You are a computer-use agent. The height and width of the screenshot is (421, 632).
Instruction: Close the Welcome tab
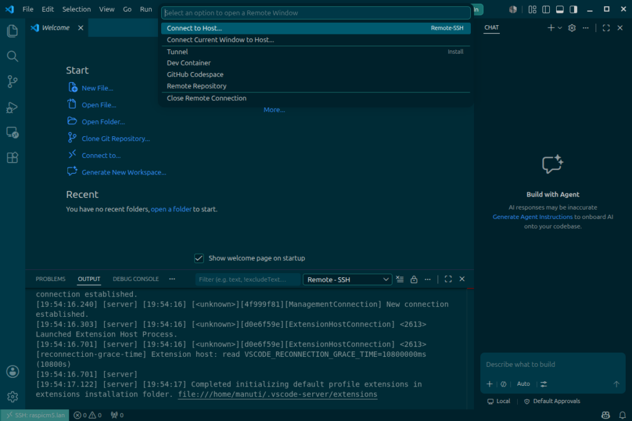(x=81, y=28)
